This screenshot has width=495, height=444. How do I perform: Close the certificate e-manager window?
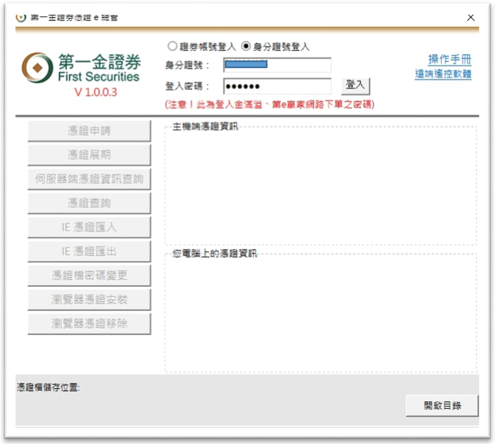click(x=471, y=18)
